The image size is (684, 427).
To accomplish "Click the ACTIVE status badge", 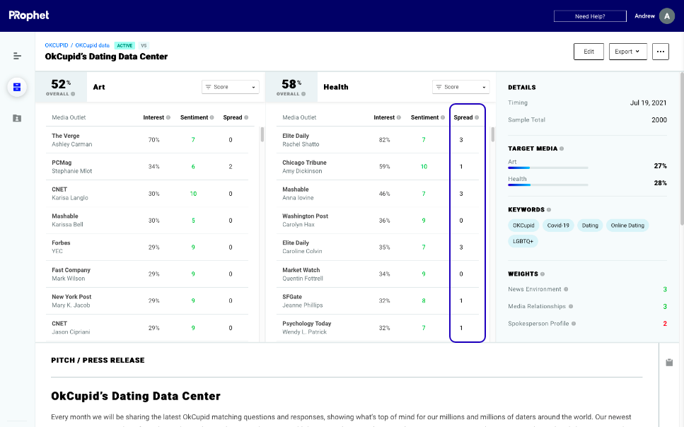I will (124, 45).
